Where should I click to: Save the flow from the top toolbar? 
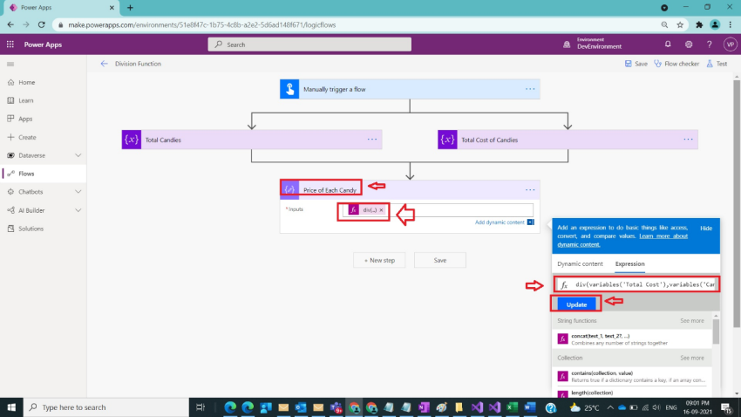click(636, 64)
